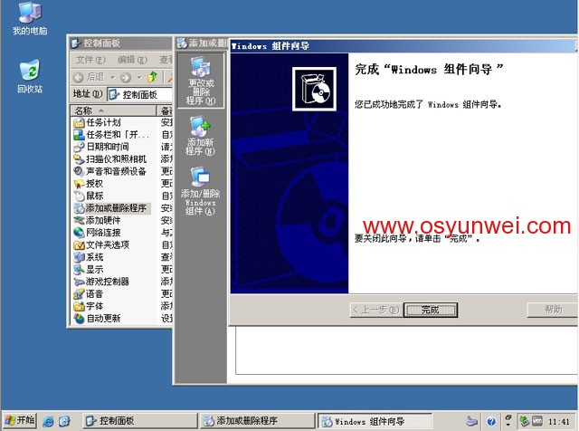The image size is (579, 431).
Task: Click the up-folder toolbar icon
Action: click(x=152, y=77)
